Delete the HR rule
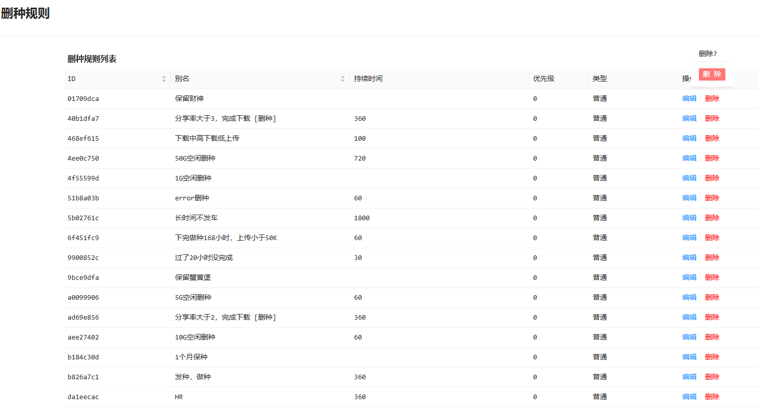 point(712,397)
